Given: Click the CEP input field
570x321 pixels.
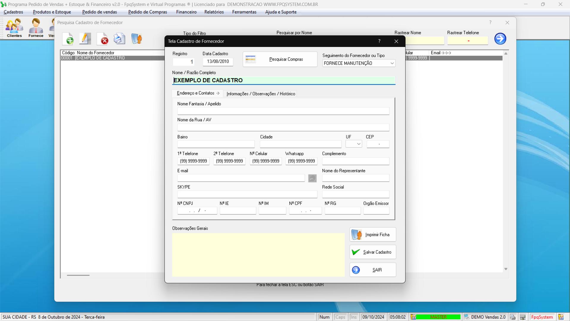Looking at the screenshot, I should [x=378, y=144].
